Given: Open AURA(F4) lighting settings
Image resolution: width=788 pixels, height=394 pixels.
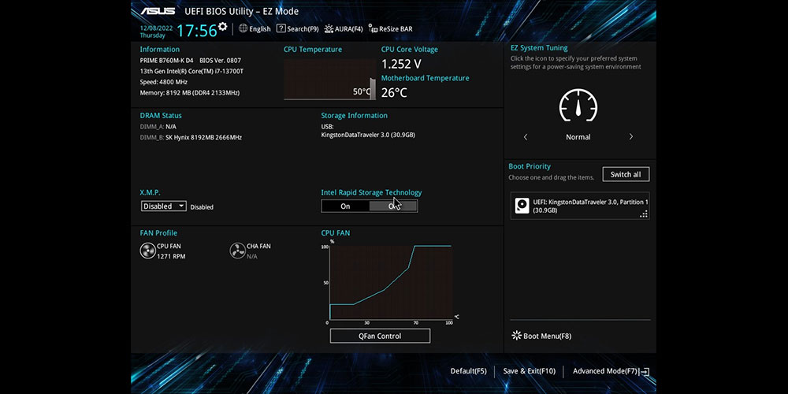Looking at the screenshot, I should tap(344, 29).
